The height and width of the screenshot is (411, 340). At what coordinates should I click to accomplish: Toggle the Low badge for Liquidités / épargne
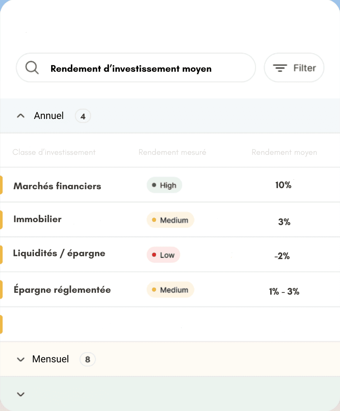point(163,254)
